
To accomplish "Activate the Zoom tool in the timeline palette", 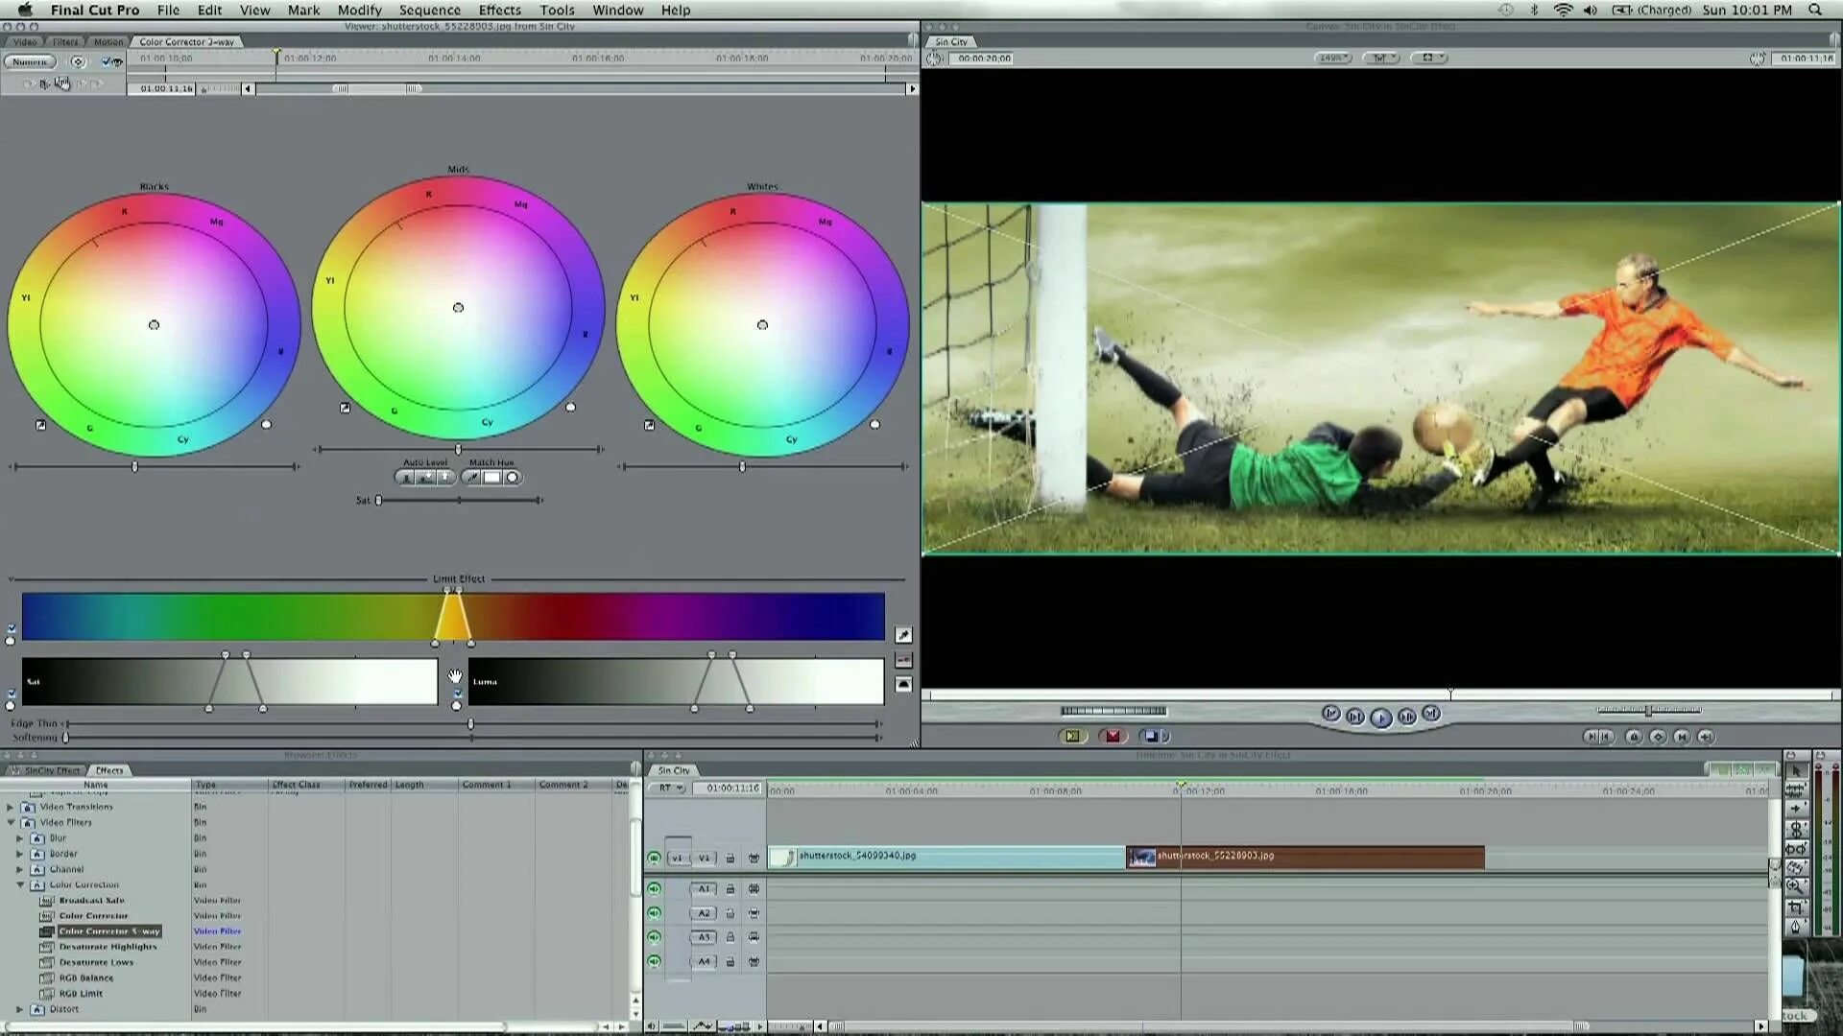I will (x=1796, y=884).
